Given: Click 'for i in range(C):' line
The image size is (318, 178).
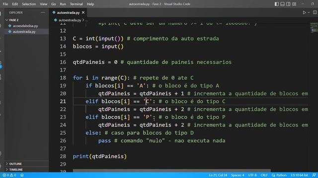Looking at the screenshot, I should [101, 78].
